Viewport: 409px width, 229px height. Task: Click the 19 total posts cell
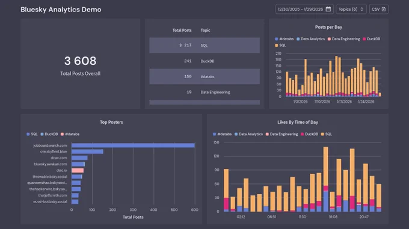click(189, 92)
